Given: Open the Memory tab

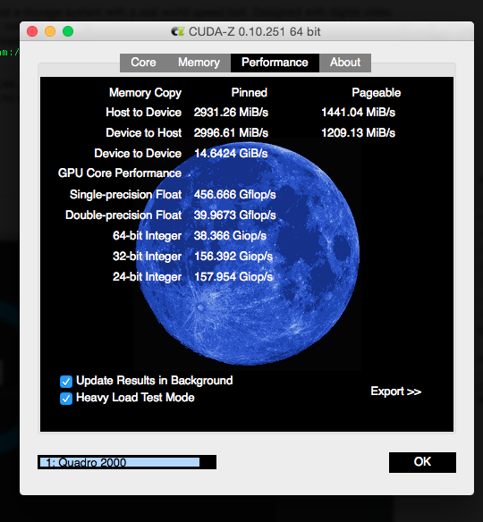Looking at the screenshot, I should 199,63.
